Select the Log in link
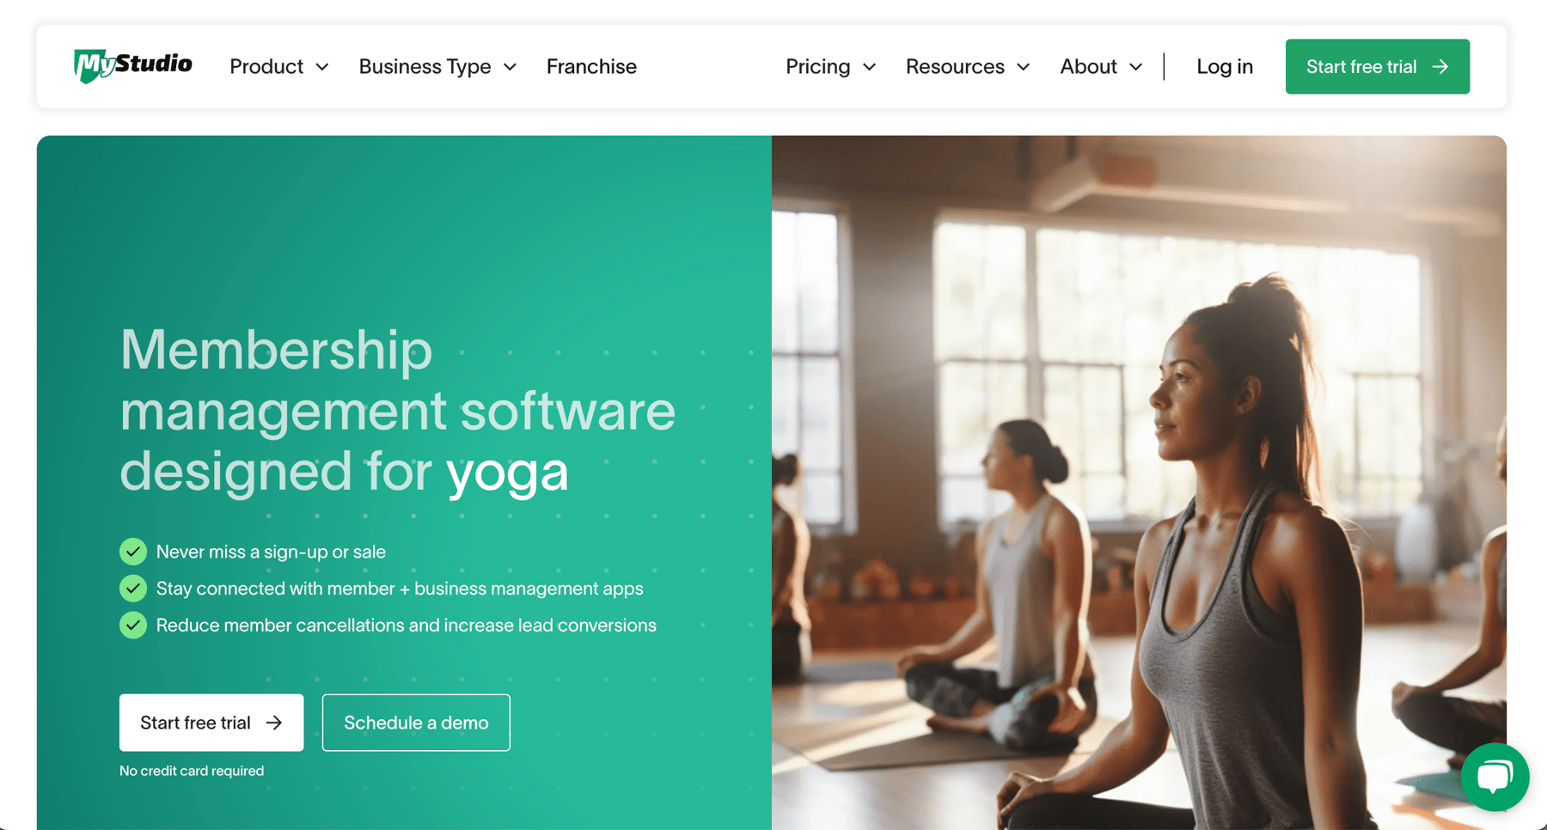Image resolution: width=1547 pixels, height=830 pixels. tap(1225, 67)
